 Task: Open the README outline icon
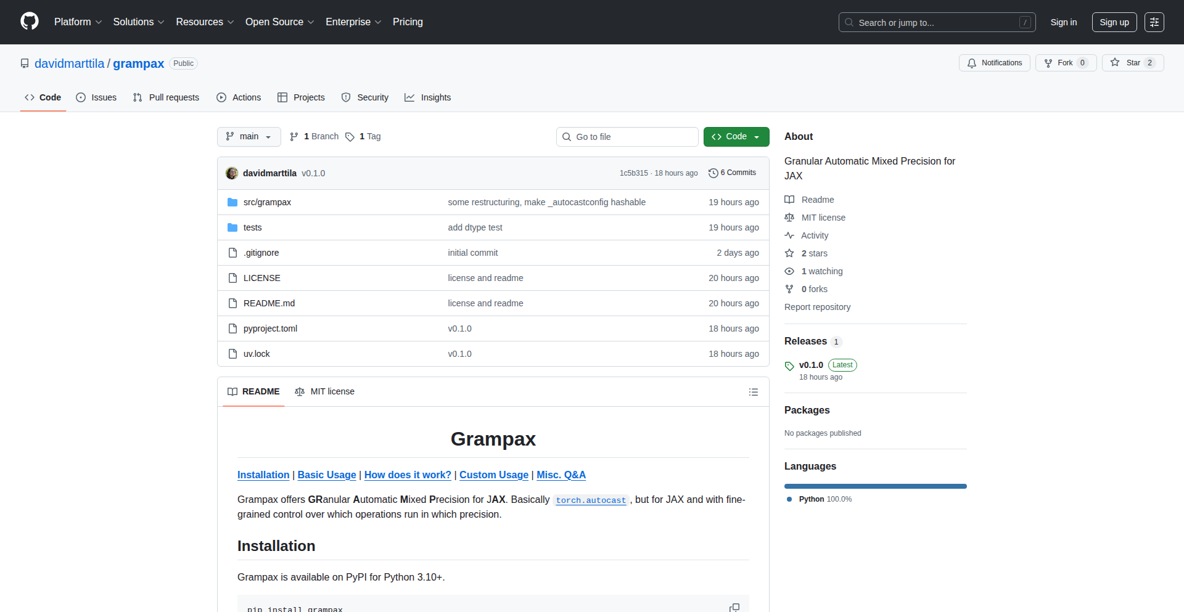coord(753,392)
